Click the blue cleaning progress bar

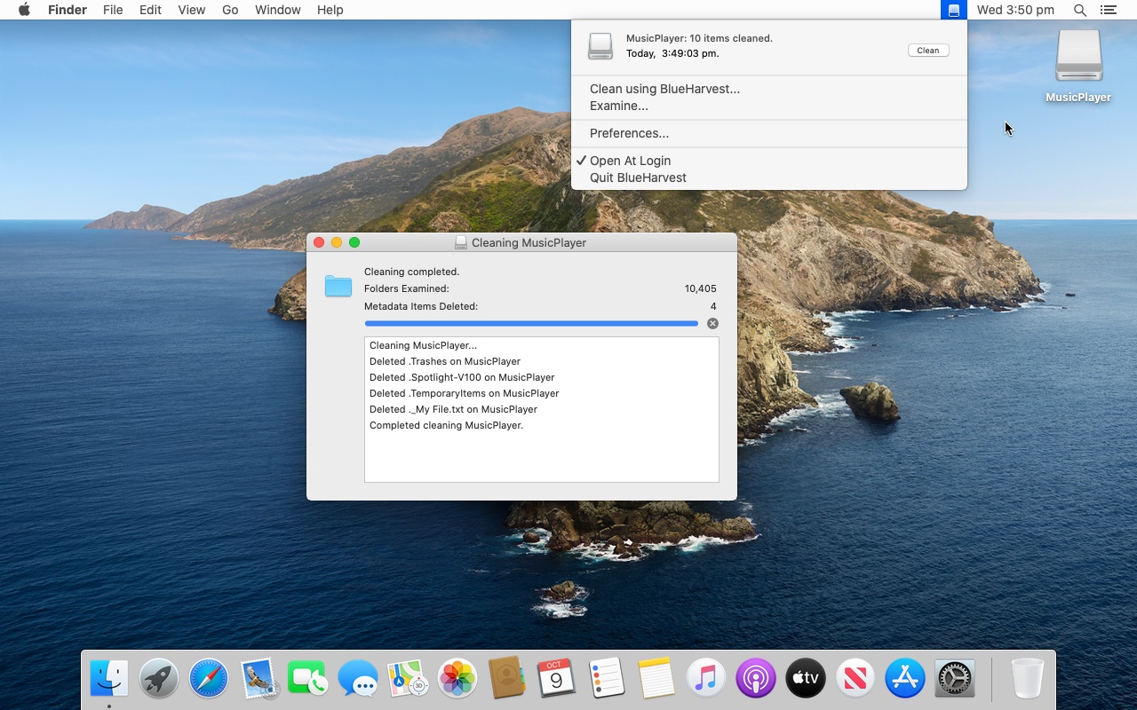[x=531, y=323]
